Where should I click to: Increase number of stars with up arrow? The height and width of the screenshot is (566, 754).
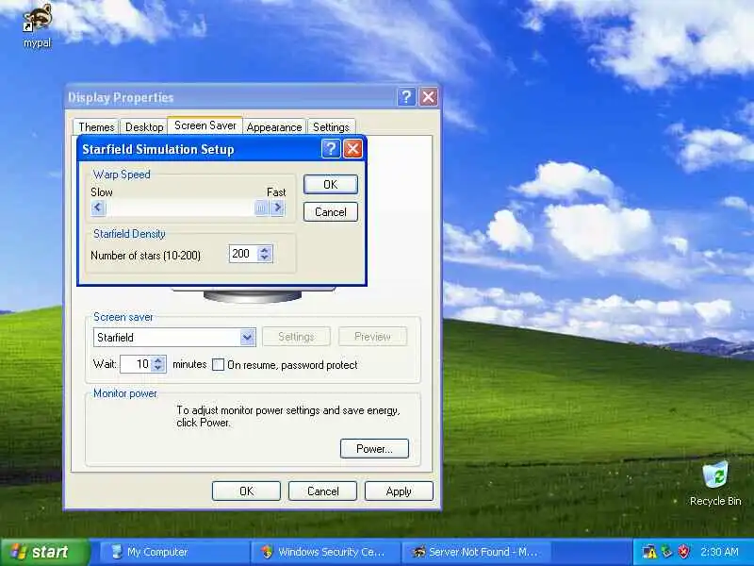coord(265,250)
